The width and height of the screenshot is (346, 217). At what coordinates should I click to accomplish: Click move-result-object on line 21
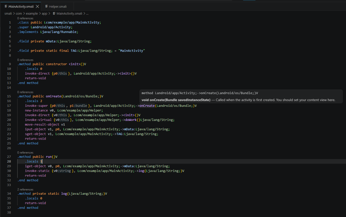42,124
